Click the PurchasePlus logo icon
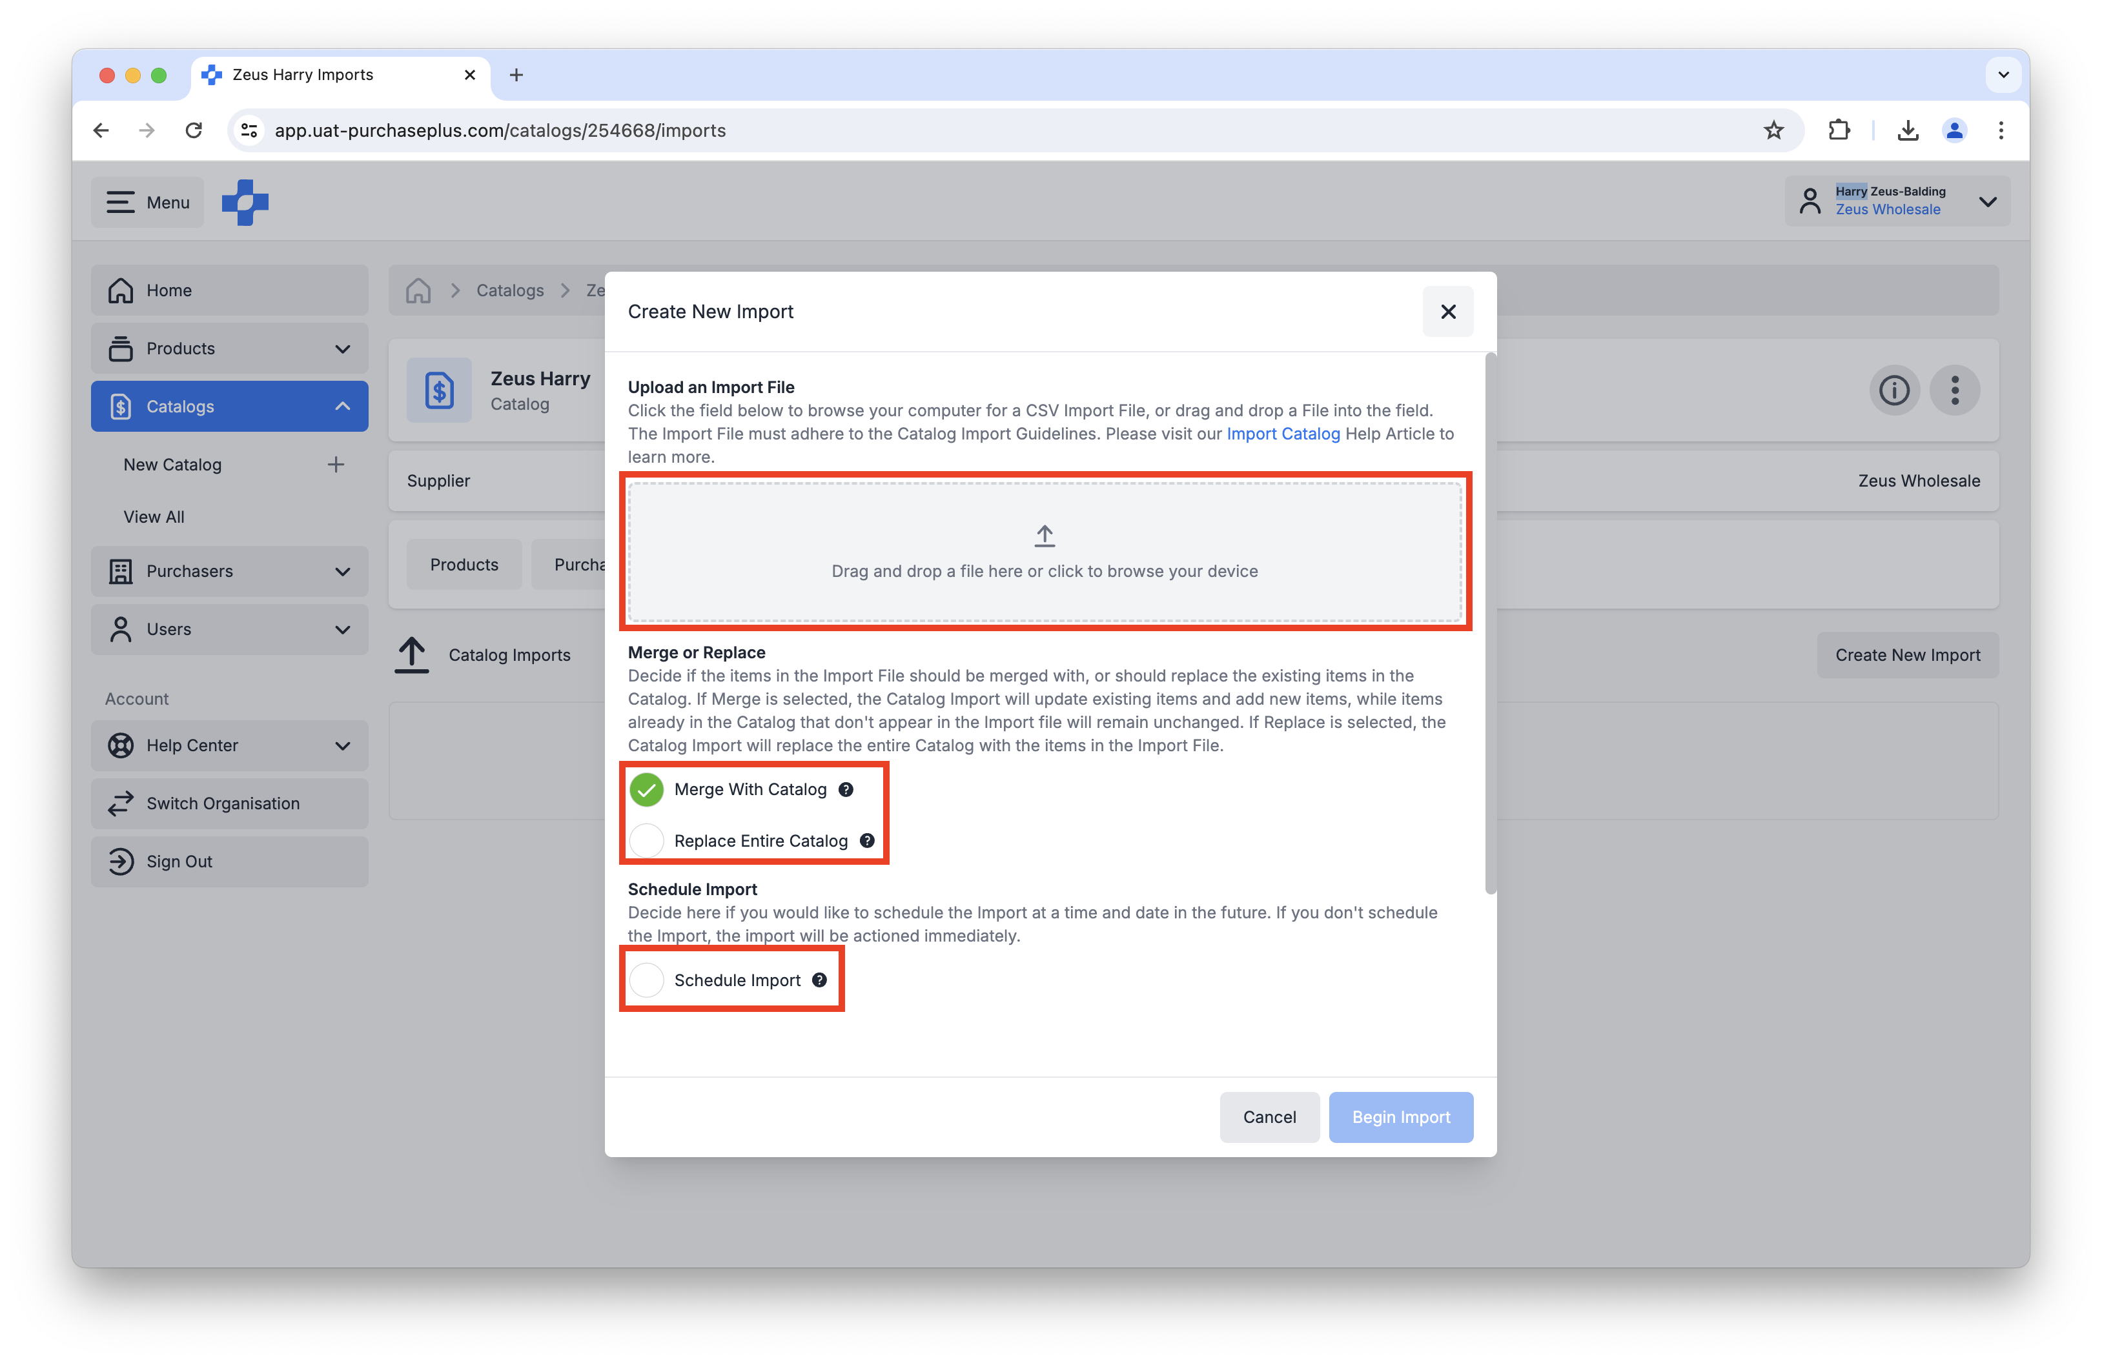Viewport: 2102px width, 1363px height. point(245,202)
